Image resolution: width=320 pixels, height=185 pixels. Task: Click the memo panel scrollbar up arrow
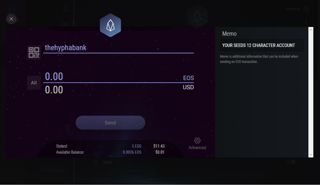[311, 29]
